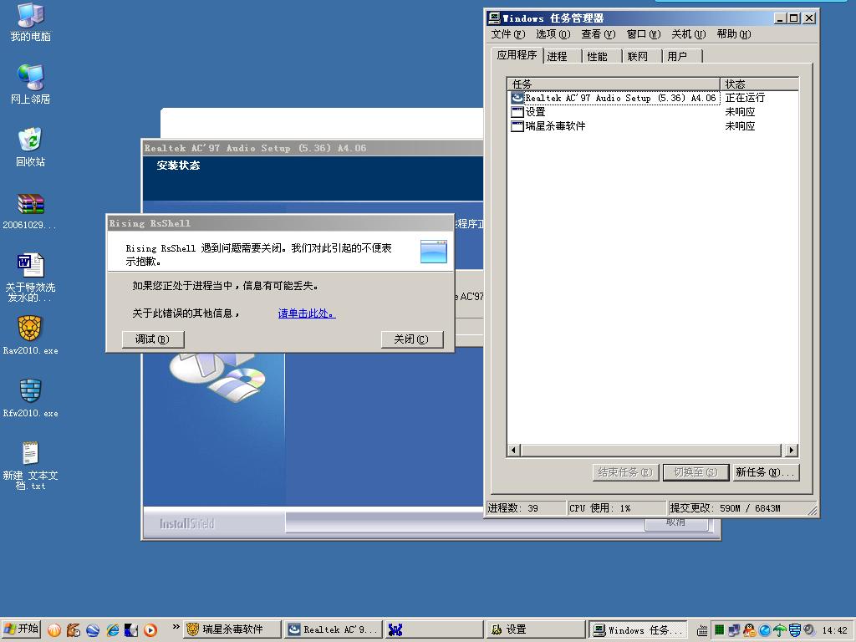This screenshot has width=856, height=642.
Task: Follow the 请单击此处 link
Action: [307, 313]
